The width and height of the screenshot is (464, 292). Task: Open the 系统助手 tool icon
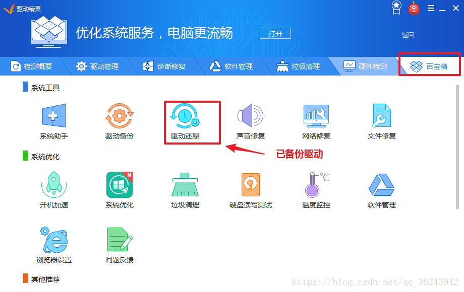coord(54,116)
